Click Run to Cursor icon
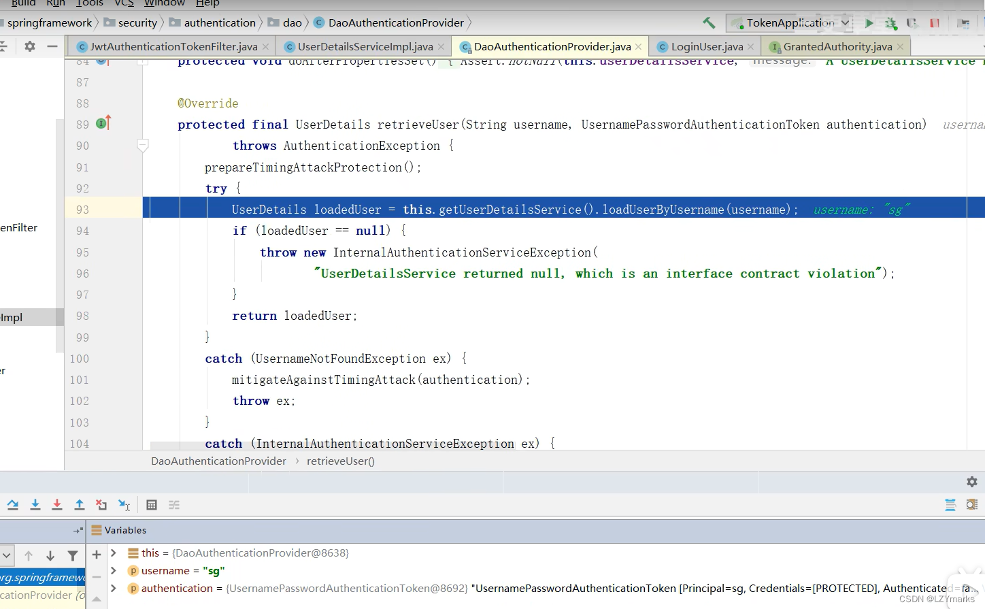The height and width of the screenshot is (609, 985). (124, 505)
